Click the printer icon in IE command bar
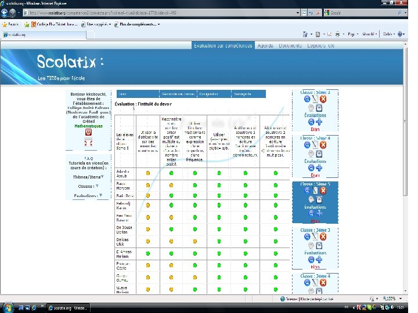This screenshot has width=418, height=313. pyautogui.click(x=338, y=34)
